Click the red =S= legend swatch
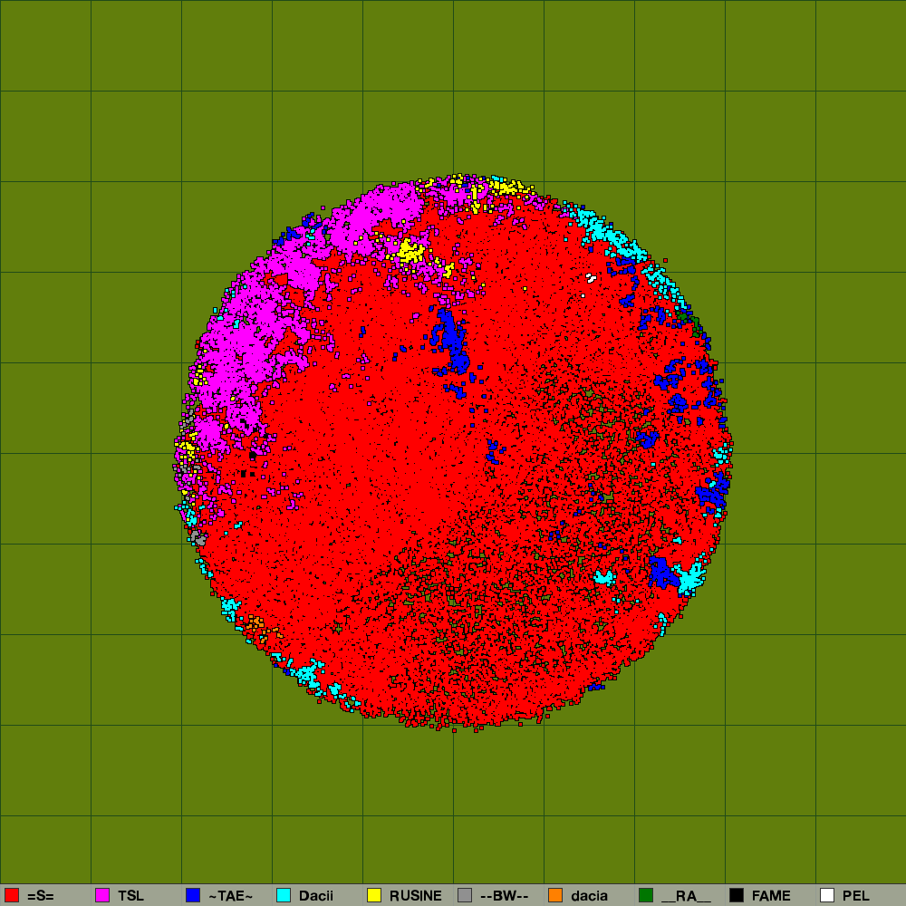The width and height of the screenshot is (906, 906). coord(12,895)
